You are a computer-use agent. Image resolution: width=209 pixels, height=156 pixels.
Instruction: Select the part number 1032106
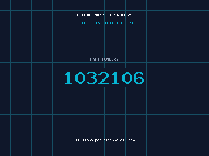pyautogui.click(x=104, y=78)
